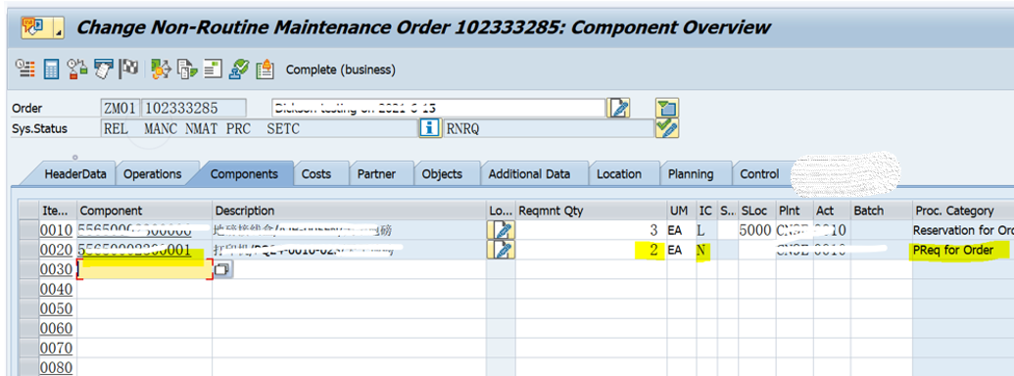Click the print order papers icon
The height and width of the screenshot is (376, 1014).
104,69
